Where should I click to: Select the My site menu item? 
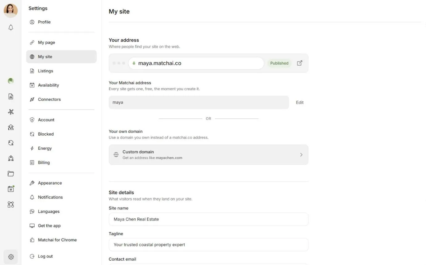coord(61,57)
